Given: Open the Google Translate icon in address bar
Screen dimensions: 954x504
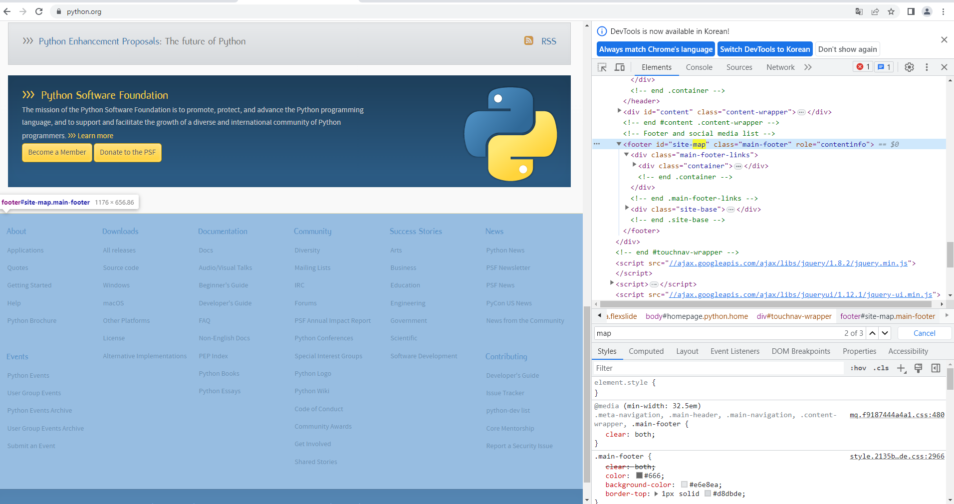Looking at the screenshot, I should point(859,11).
